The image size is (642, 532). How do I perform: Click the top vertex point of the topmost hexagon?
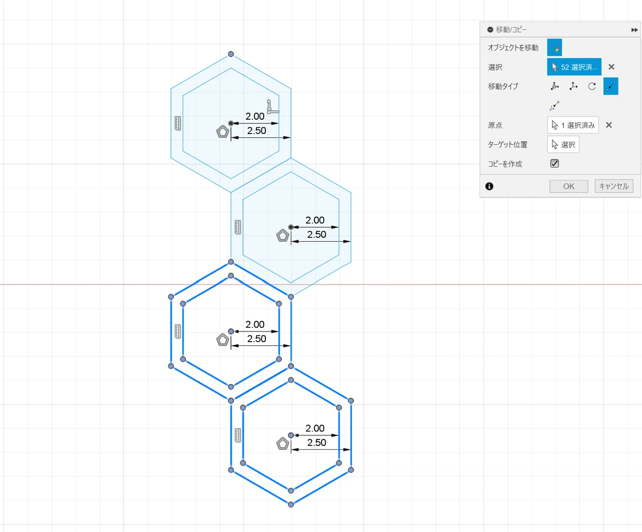[231, 54]
